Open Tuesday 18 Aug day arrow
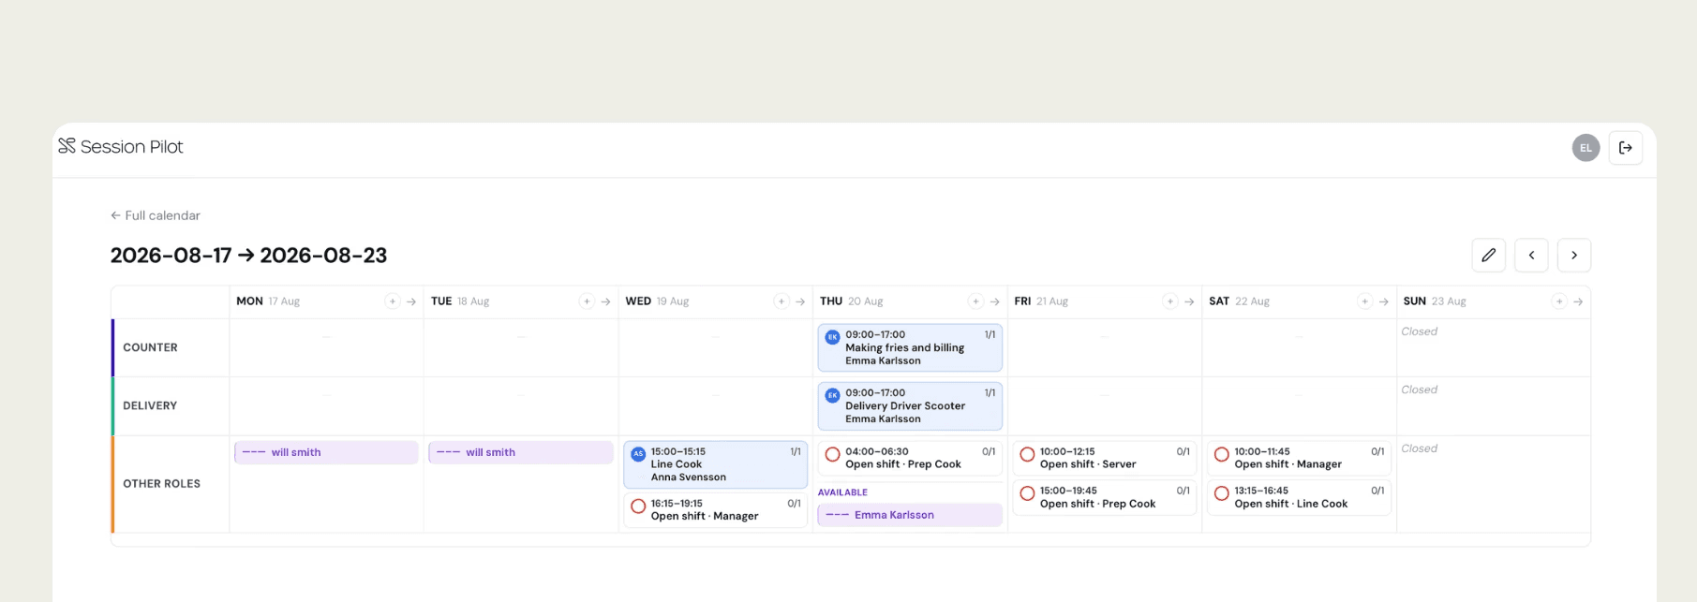Viewport: 1697px width, 602px height. pos(605,301)
